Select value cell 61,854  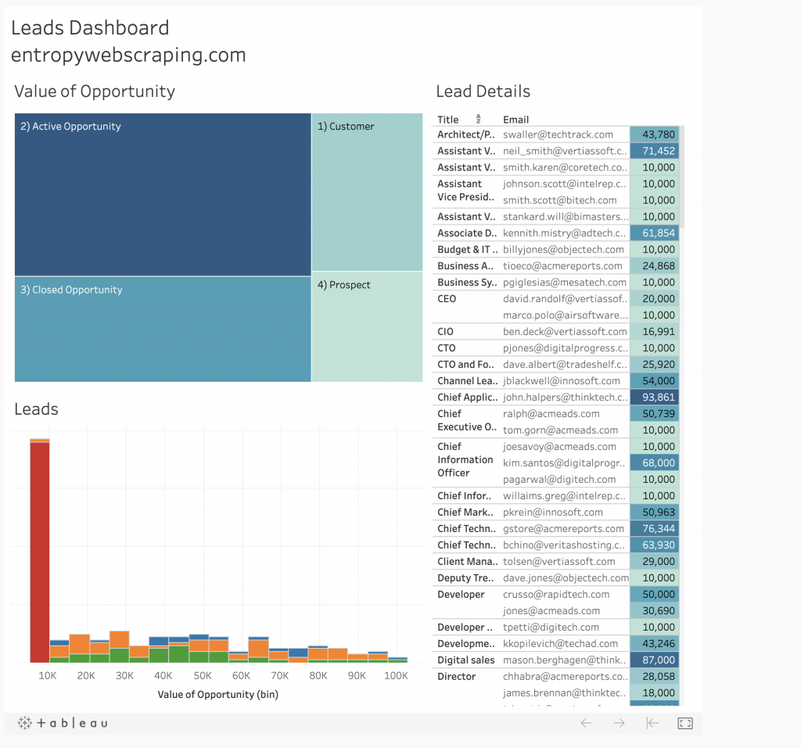(655, 233)
